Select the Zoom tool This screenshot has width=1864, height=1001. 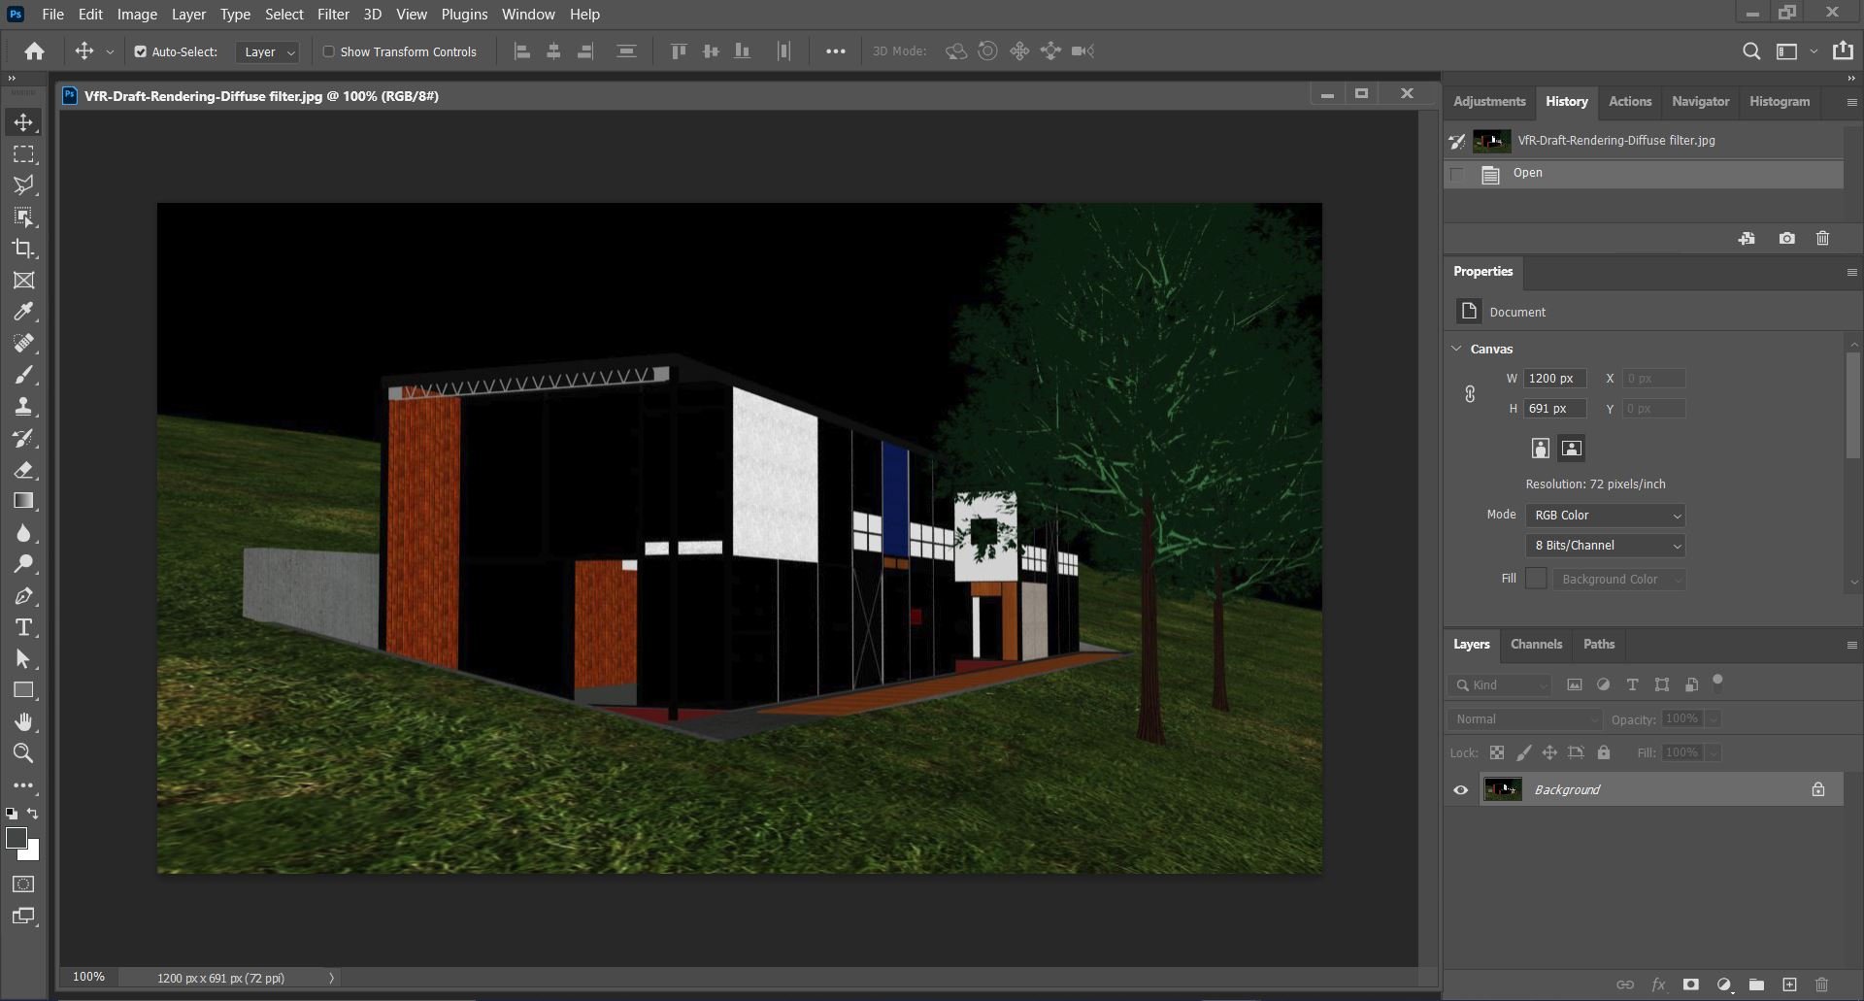point(24,753)
